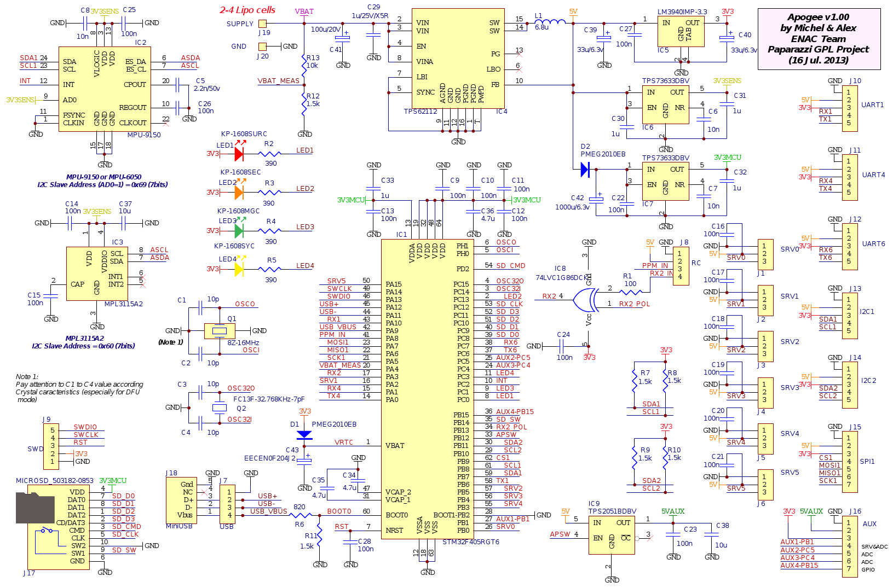This screenshot has width=893, height=588.
Task: Click the green LED3 diode symbol
Action: pos(239,231)
